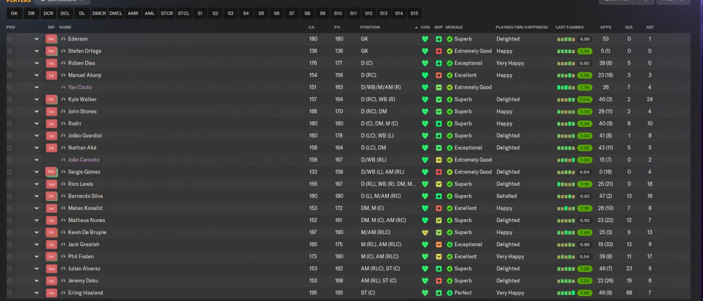Open loaned player Yan Couto's profile
The height and width of the screenshot is (301, 703).
click(x=80, y=87)
